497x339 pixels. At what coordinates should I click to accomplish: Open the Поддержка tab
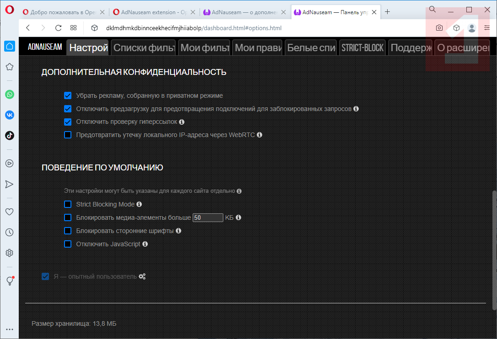pyautogui.click(x=410, y=48)
